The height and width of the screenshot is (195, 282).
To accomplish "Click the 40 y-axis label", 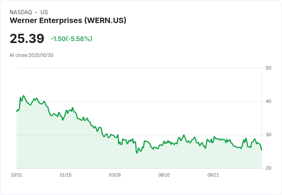I will [x=268, y=101].
